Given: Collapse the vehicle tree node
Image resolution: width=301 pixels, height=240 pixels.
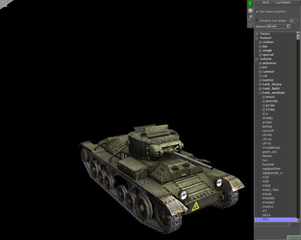Looking at the screenshot, I should (257, 59).
